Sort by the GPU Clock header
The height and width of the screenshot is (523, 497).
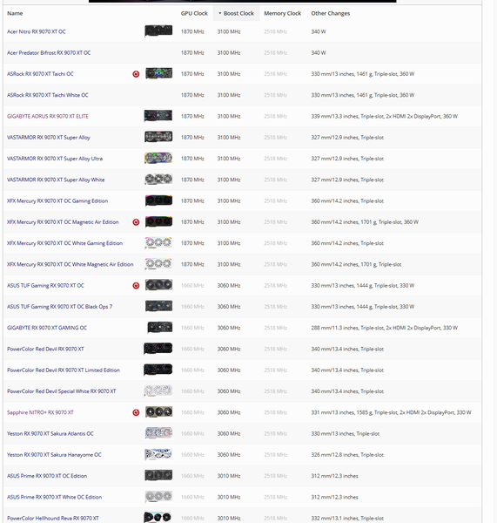click(194, 13)
